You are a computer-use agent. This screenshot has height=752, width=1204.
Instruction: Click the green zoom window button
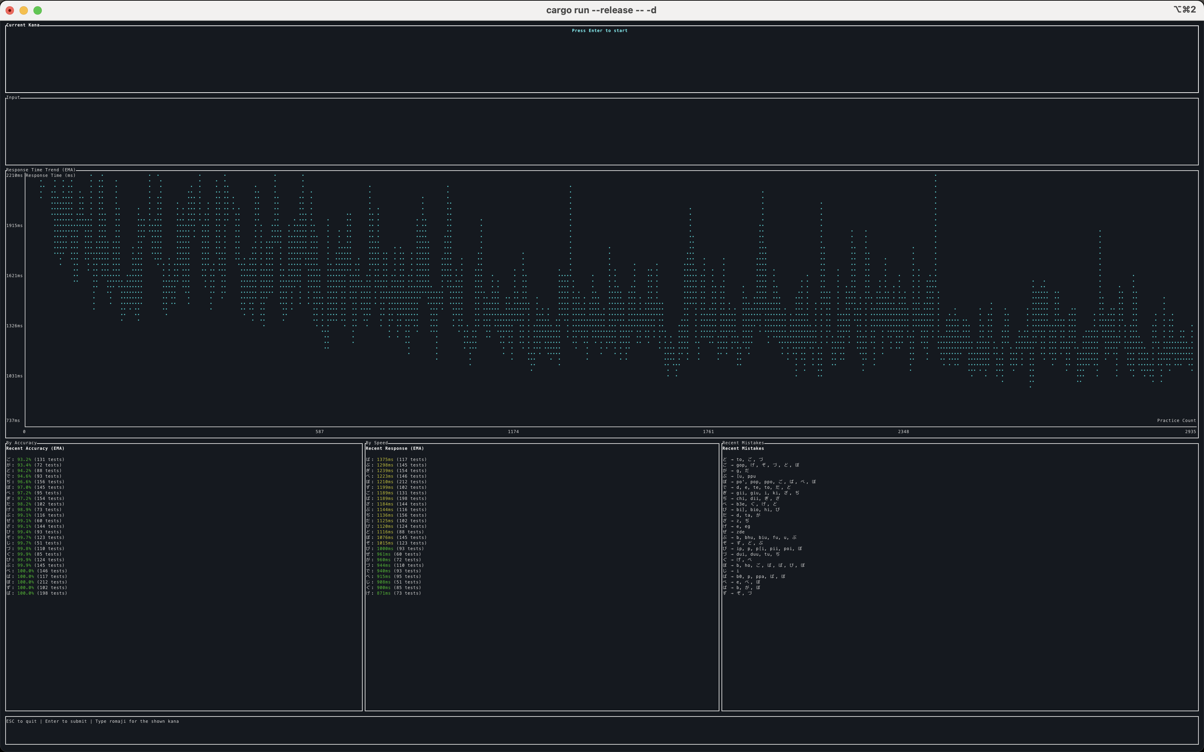tap(37, 10)
